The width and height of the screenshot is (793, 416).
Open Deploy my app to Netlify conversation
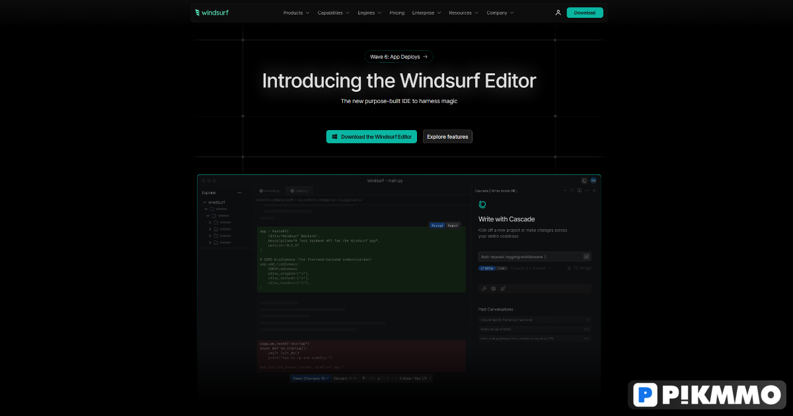535,329
